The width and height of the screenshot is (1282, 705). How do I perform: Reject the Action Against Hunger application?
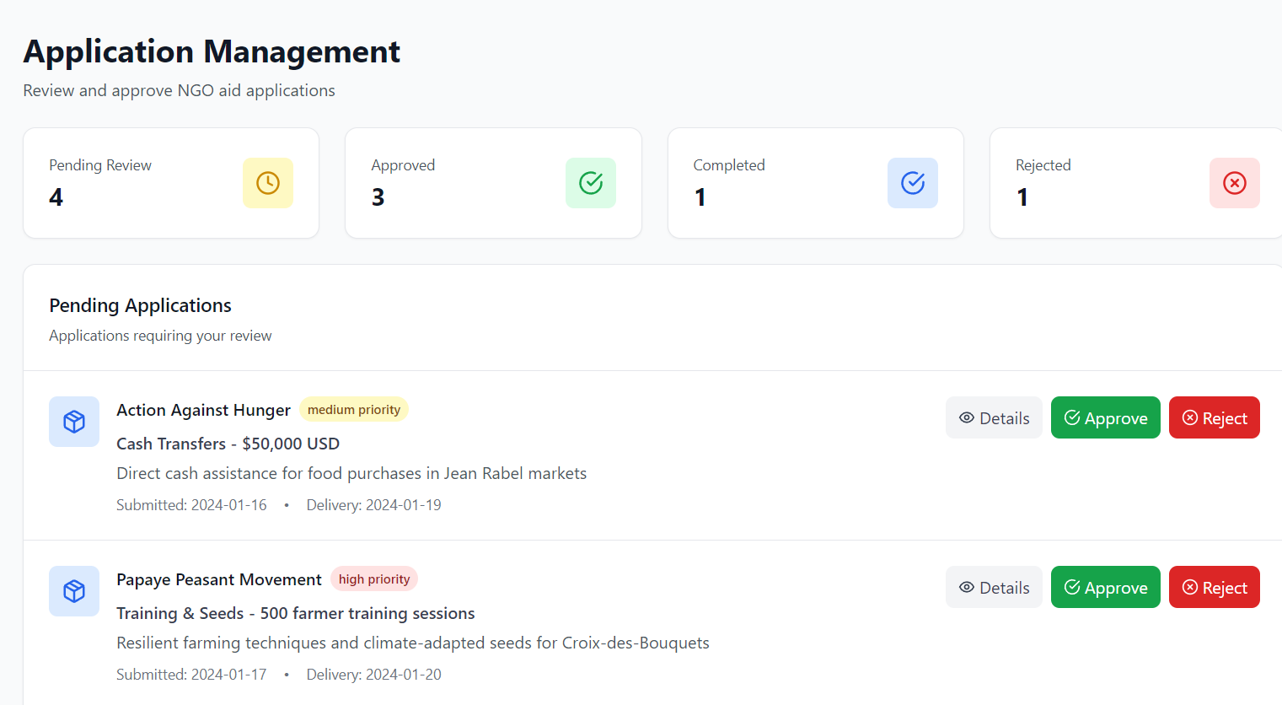click(1214, 418)
